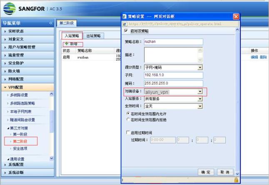Click the add new policy button

click(x=73, y=44)
